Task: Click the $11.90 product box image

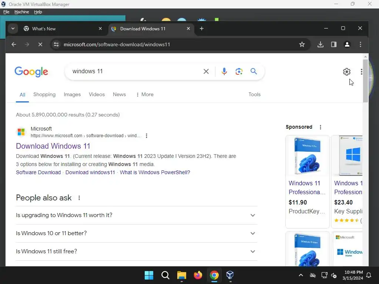Action: pos(308,156)
